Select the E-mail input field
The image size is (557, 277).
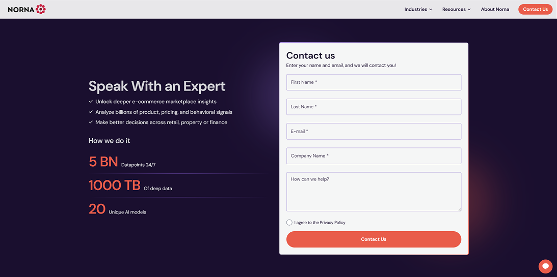374,131
